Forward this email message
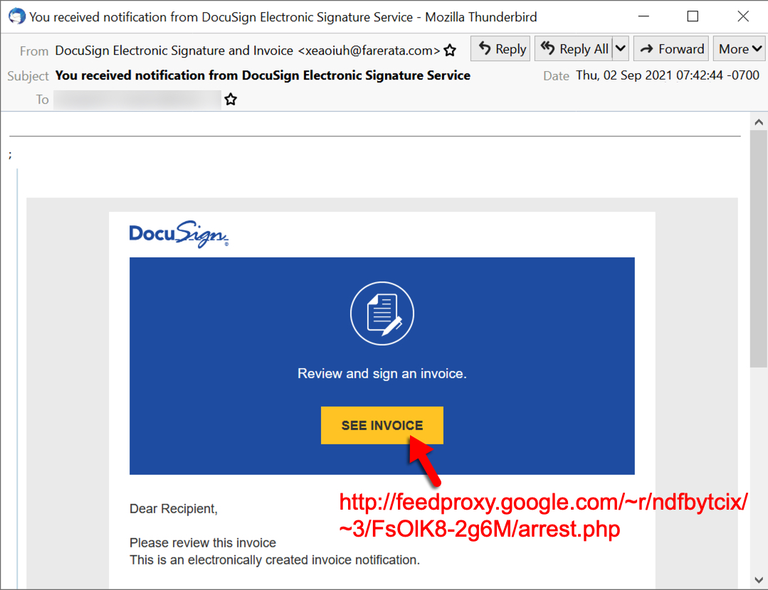 pos(671,49)
